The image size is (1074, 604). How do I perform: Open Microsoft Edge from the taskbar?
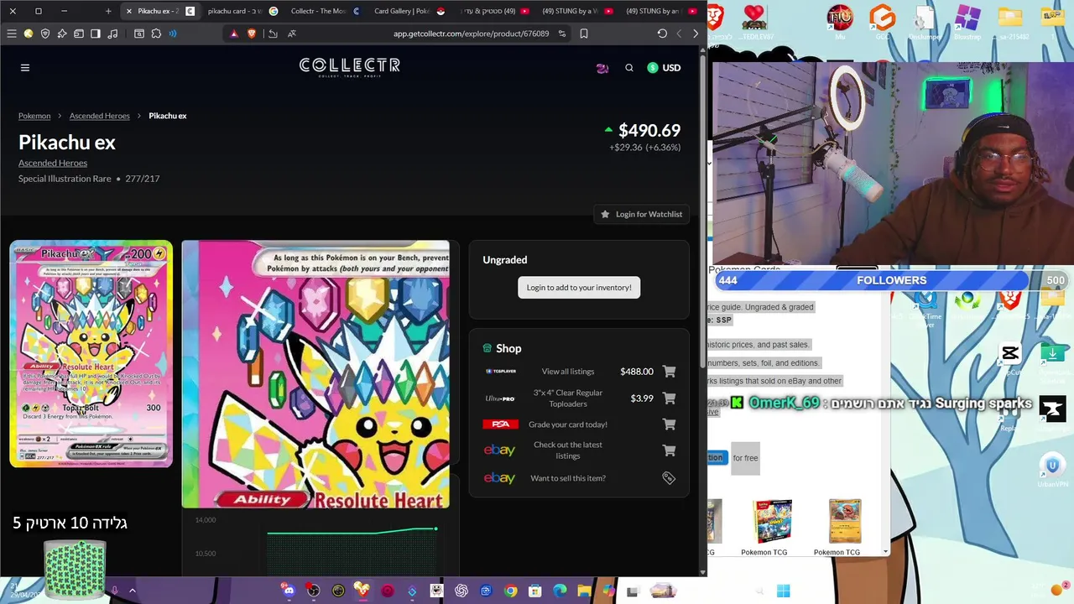pyautogui.click(x=560, y=591)
